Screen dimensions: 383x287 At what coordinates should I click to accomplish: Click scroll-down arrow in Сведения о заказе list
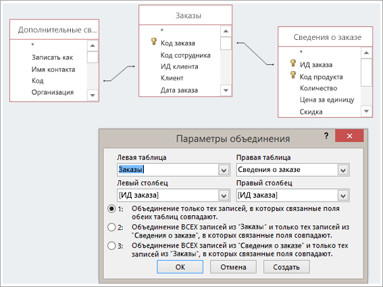point(366,111)
